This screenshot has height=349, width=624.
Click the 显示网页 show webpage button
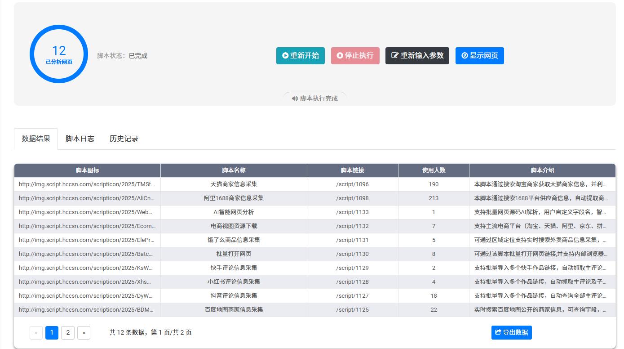tap(479, 56)
